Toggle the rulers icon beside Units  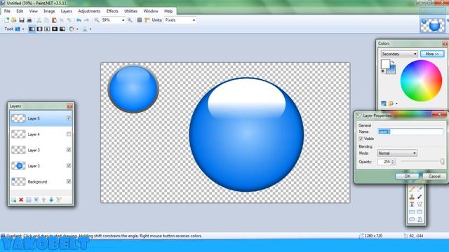tap(147, 20)
